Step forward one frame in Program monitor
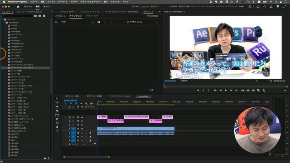 [231, 91]
